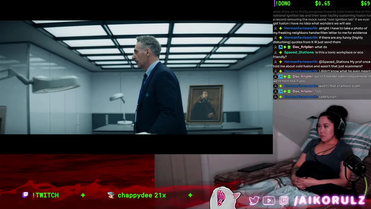This screenshot has height=209, width=371.
Task: Click the video of the man in the suit
Action: point(136,77)
